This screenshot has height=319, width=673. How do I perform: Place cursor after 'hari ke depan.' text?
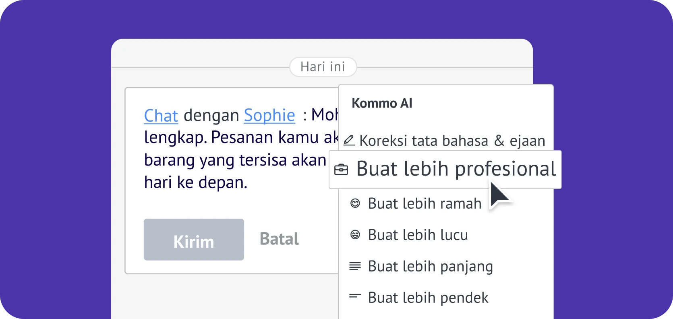pyautogui.click(x=248, y=182)
